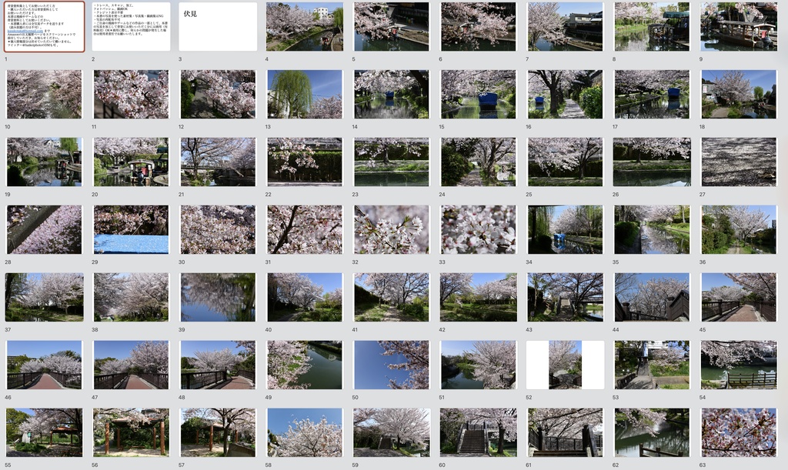Open thumbnail 18 with houses beside water
This screenshot has width=788, height=470.
(740, 93)
